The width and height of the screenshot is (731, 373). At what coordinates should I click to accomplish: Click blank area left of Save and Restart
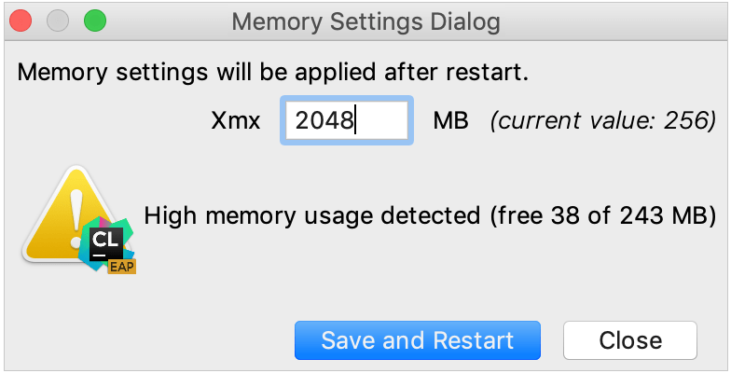pos(149,340)
